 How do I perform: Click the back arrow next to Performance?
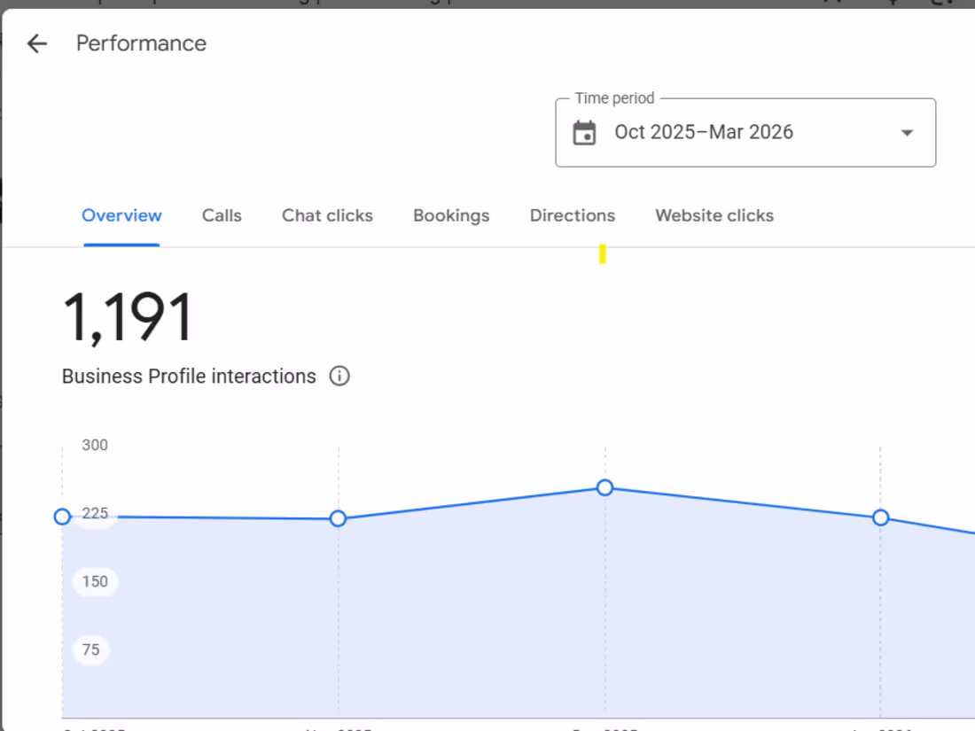[x=36, y=43]
